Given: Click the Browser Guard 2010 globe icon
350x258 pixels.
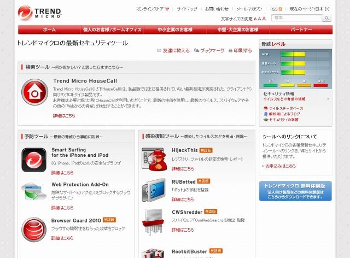Looking at the screenshot, I should (x=34, y=230).
